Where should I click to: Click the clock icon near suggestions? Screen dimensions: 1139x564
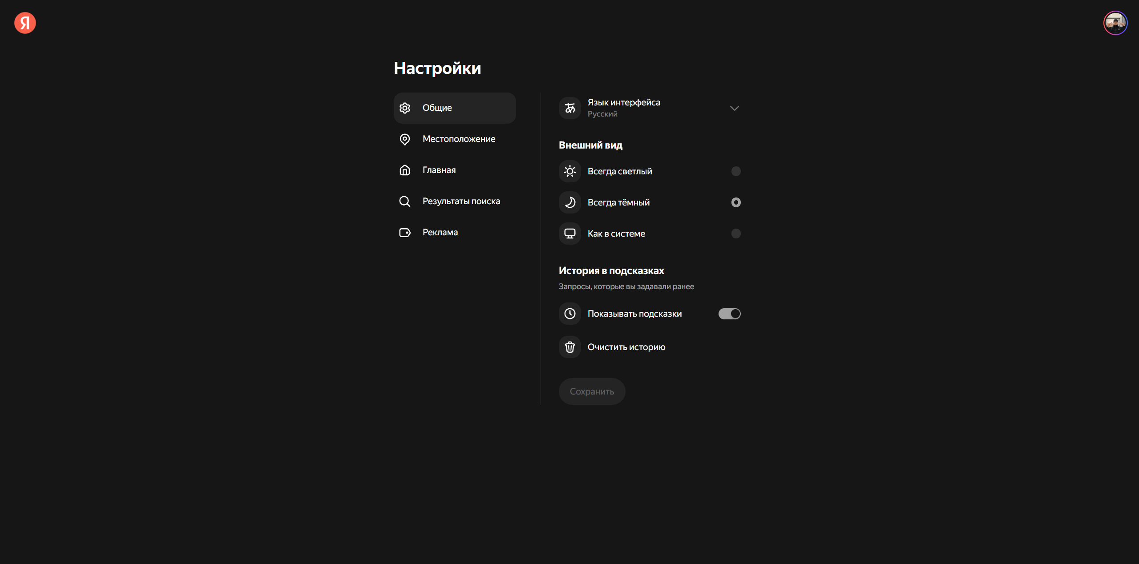(x=570, y=314)
